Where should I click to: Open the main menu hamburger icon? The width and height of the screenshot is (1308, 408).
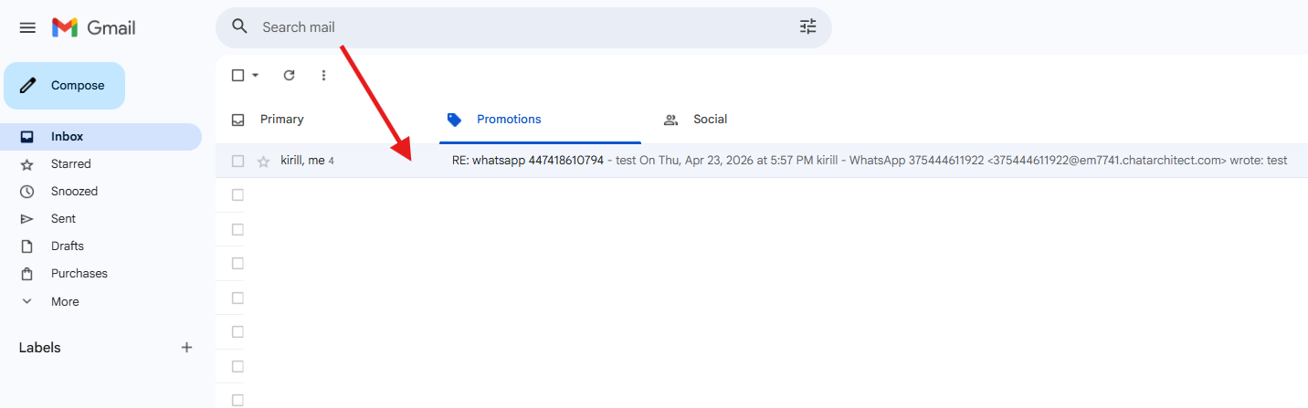coord(27,27)
